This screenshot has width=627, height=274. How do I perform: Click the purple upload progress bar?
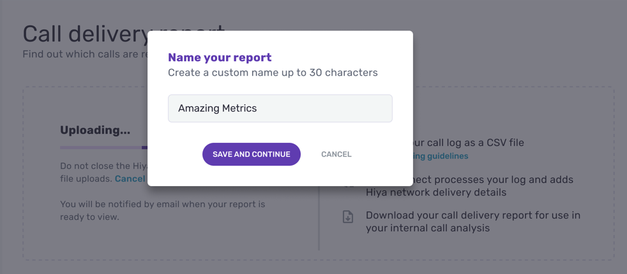click(103, 147)
